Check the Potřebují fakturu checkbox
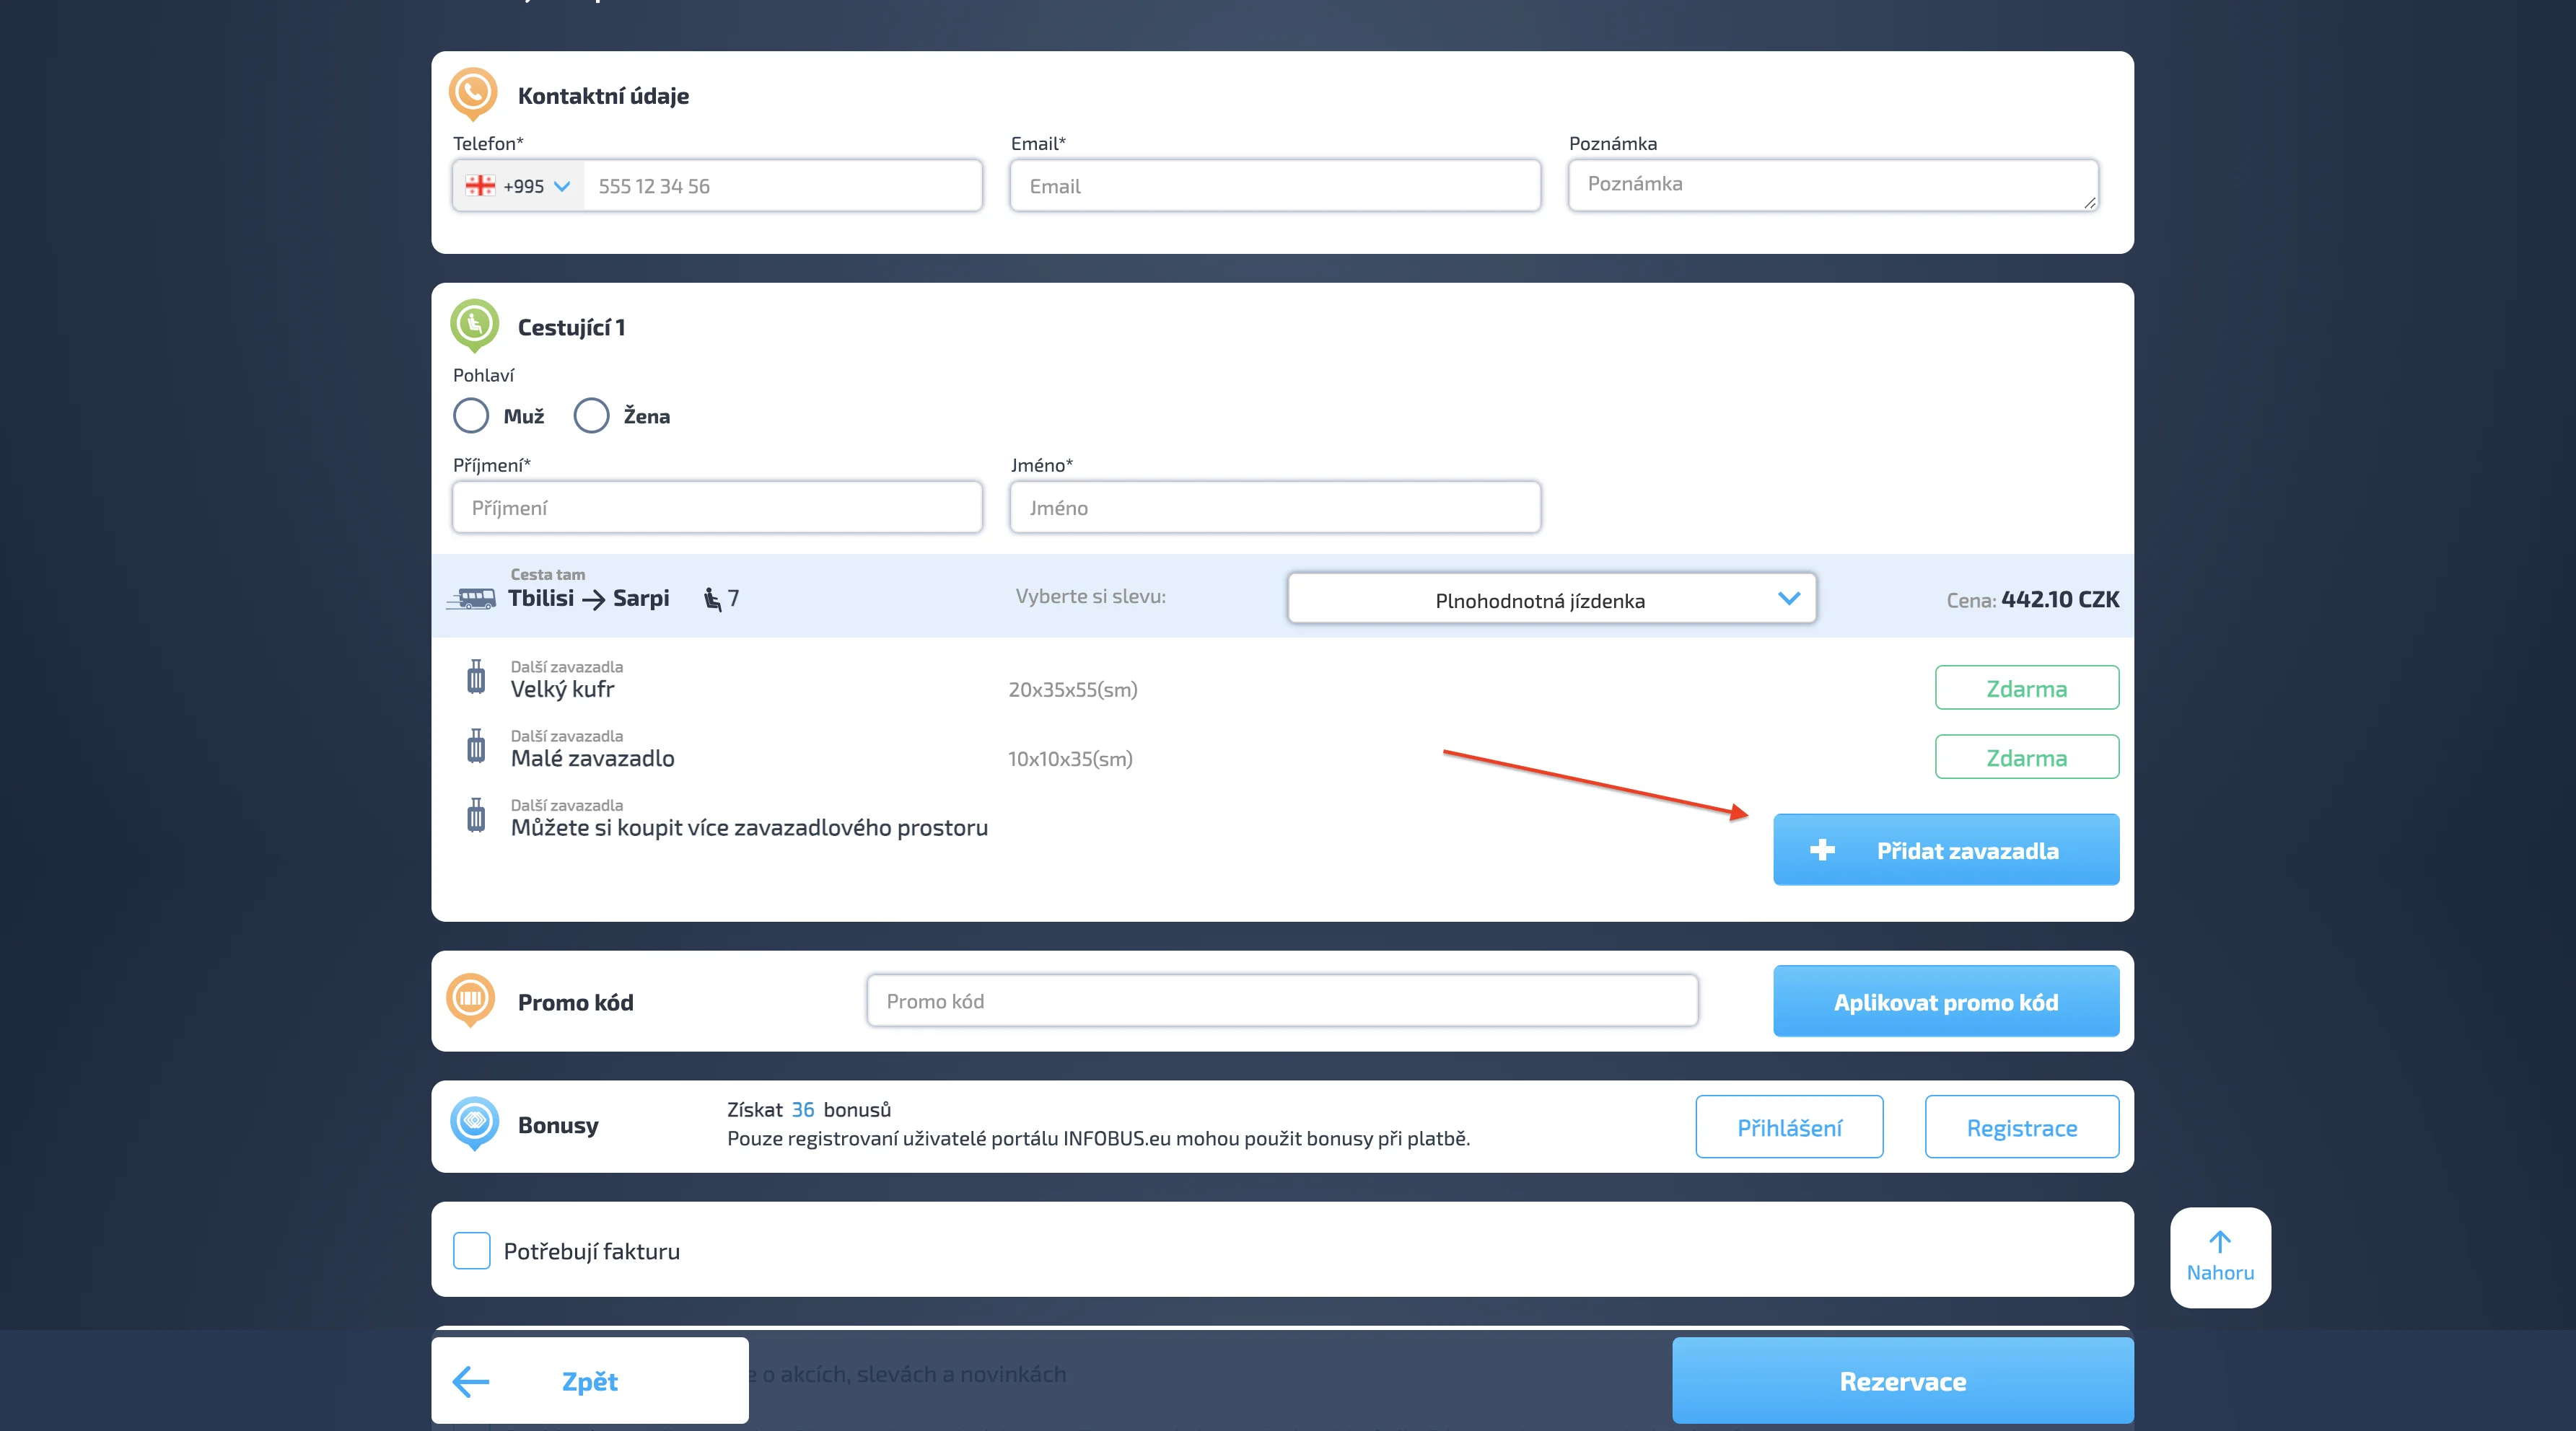Viewport: 2576px width, 1431px height. (471, 1250)
